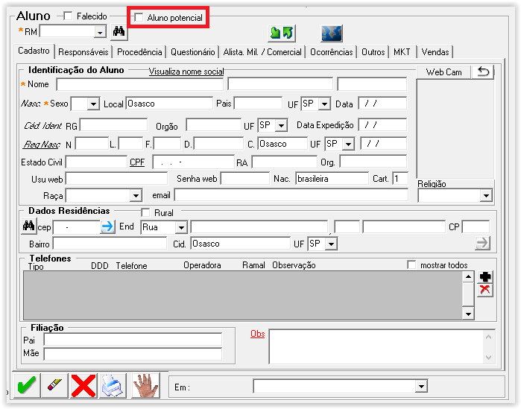Click the RG input field
The width and height of the screenshot is (521, 409).
click(113, 125)
